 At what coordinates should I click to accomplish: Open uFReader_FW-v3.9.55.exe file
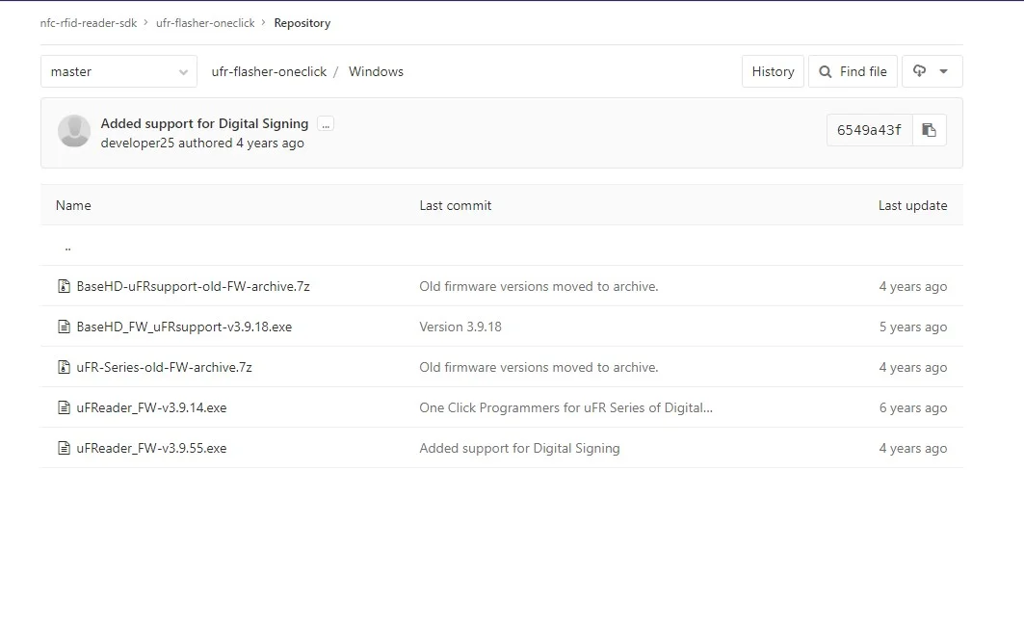point(151,448)
